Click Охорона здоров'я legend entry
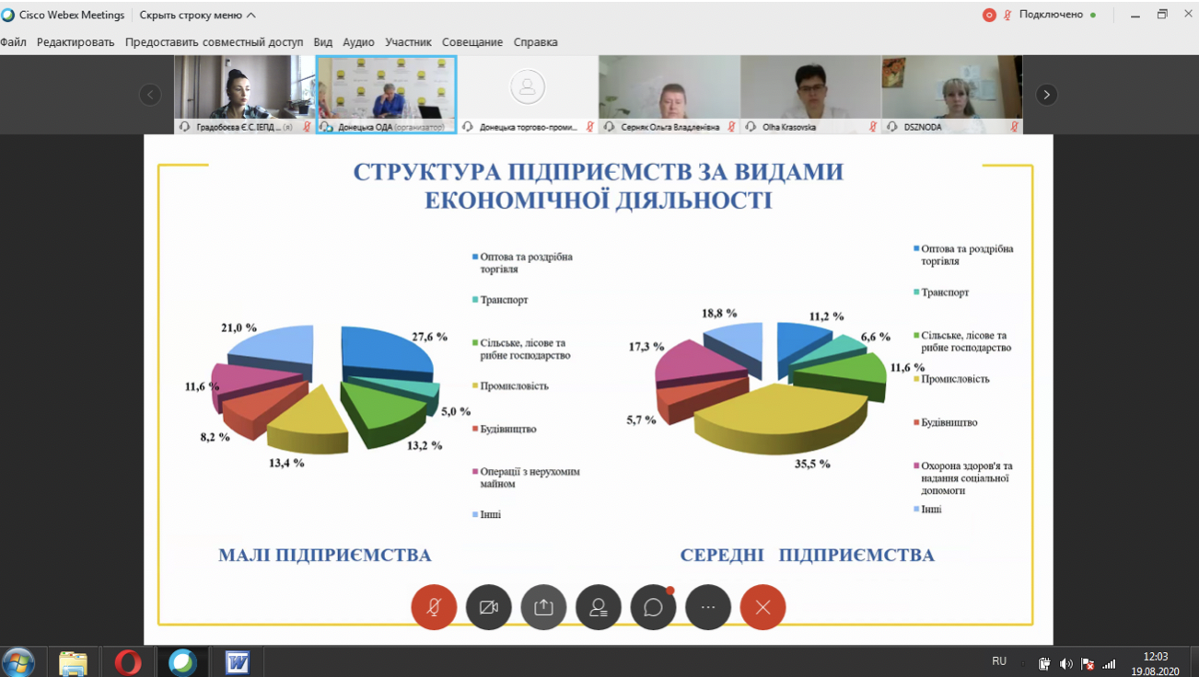1199x677 pixels. [x=963, y=478]
